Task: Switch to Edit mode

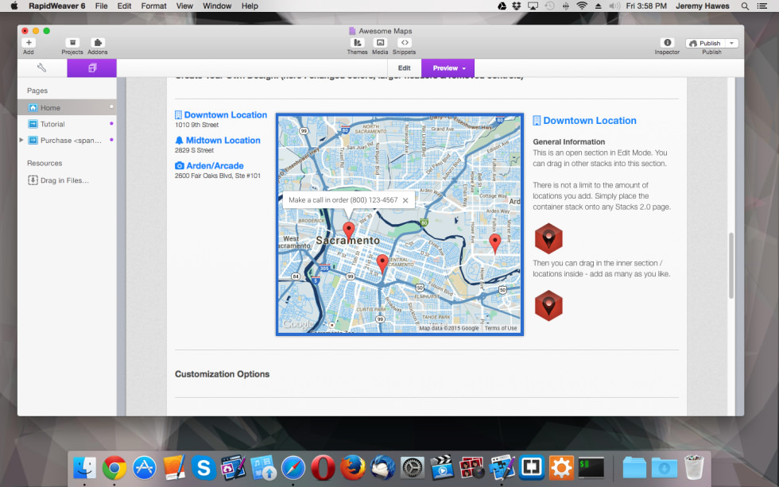Action: [405, 68]
